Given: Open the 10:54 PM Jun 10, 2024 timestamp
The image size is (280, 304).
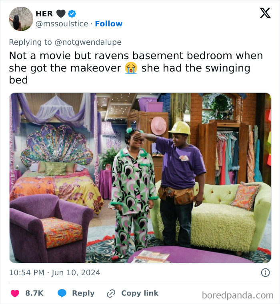Looking at the screenshot, I should pos(54,273).
